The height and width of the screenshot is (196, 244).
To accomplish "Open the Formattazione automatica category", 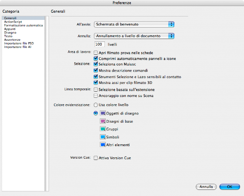I will (x=23, y=25).
